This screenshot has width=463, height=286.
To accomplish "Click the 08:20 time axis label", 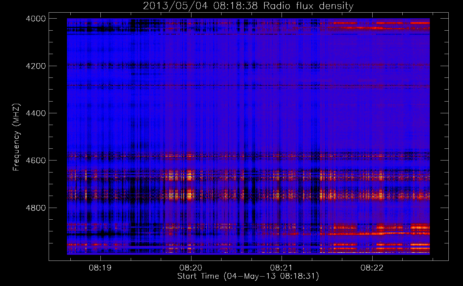I will point(191,268).
